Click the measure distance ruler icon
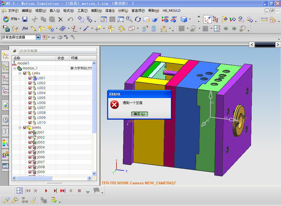 pos(264,19)
